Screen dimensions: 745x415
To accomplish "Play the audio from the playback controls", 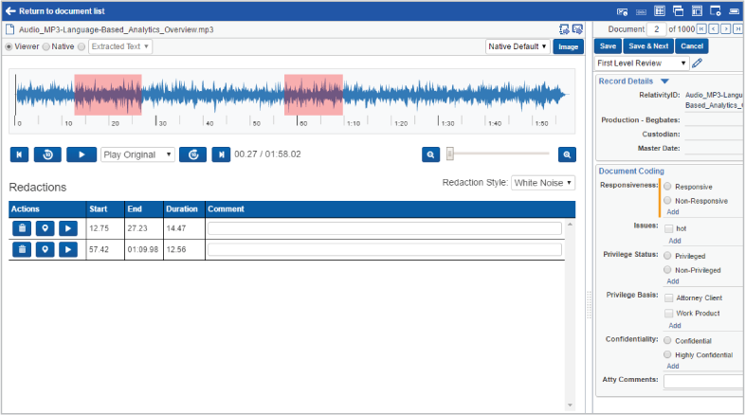I will (x=81, y=154).
